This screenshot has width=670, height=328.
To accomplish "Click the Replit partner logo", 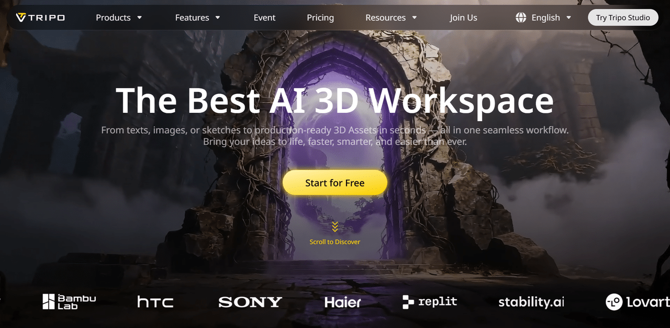I will (x=429, y=301).
